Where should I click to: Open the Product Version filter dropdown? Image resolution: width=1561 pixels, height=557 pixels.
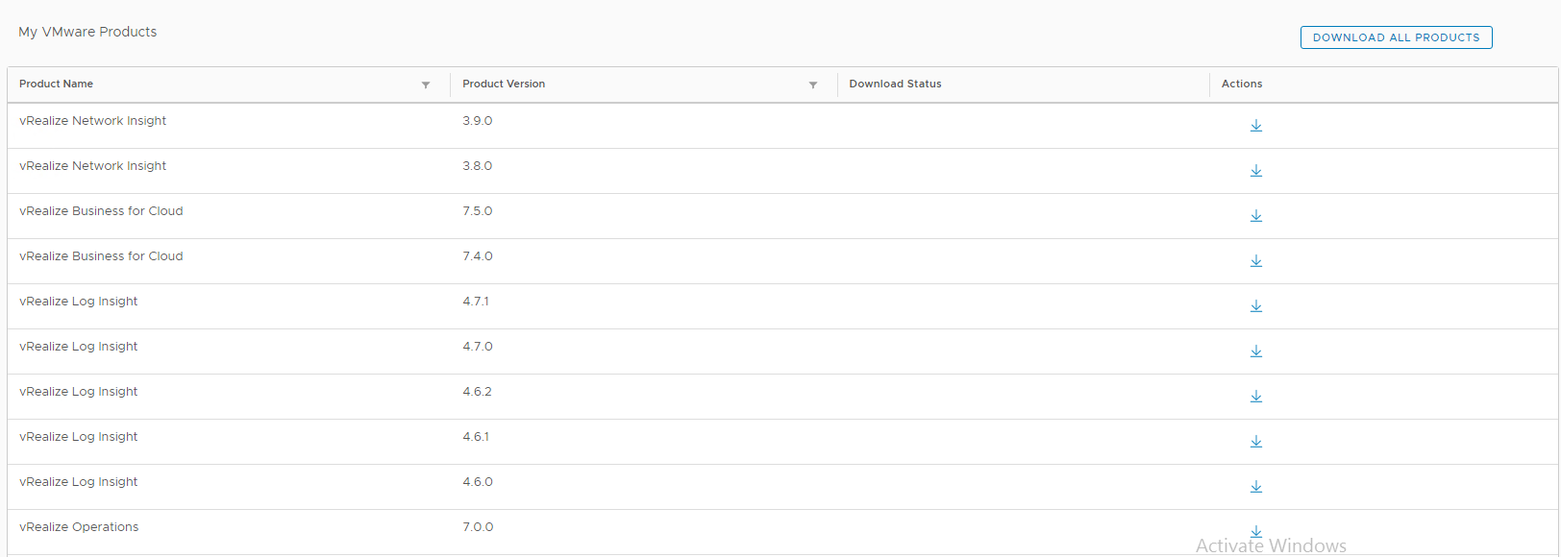coord(813,85)
